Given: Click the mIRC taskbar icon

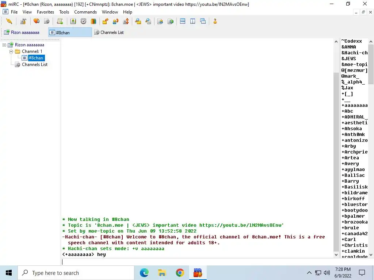Looking at the screenshot, I should point(198,273).
